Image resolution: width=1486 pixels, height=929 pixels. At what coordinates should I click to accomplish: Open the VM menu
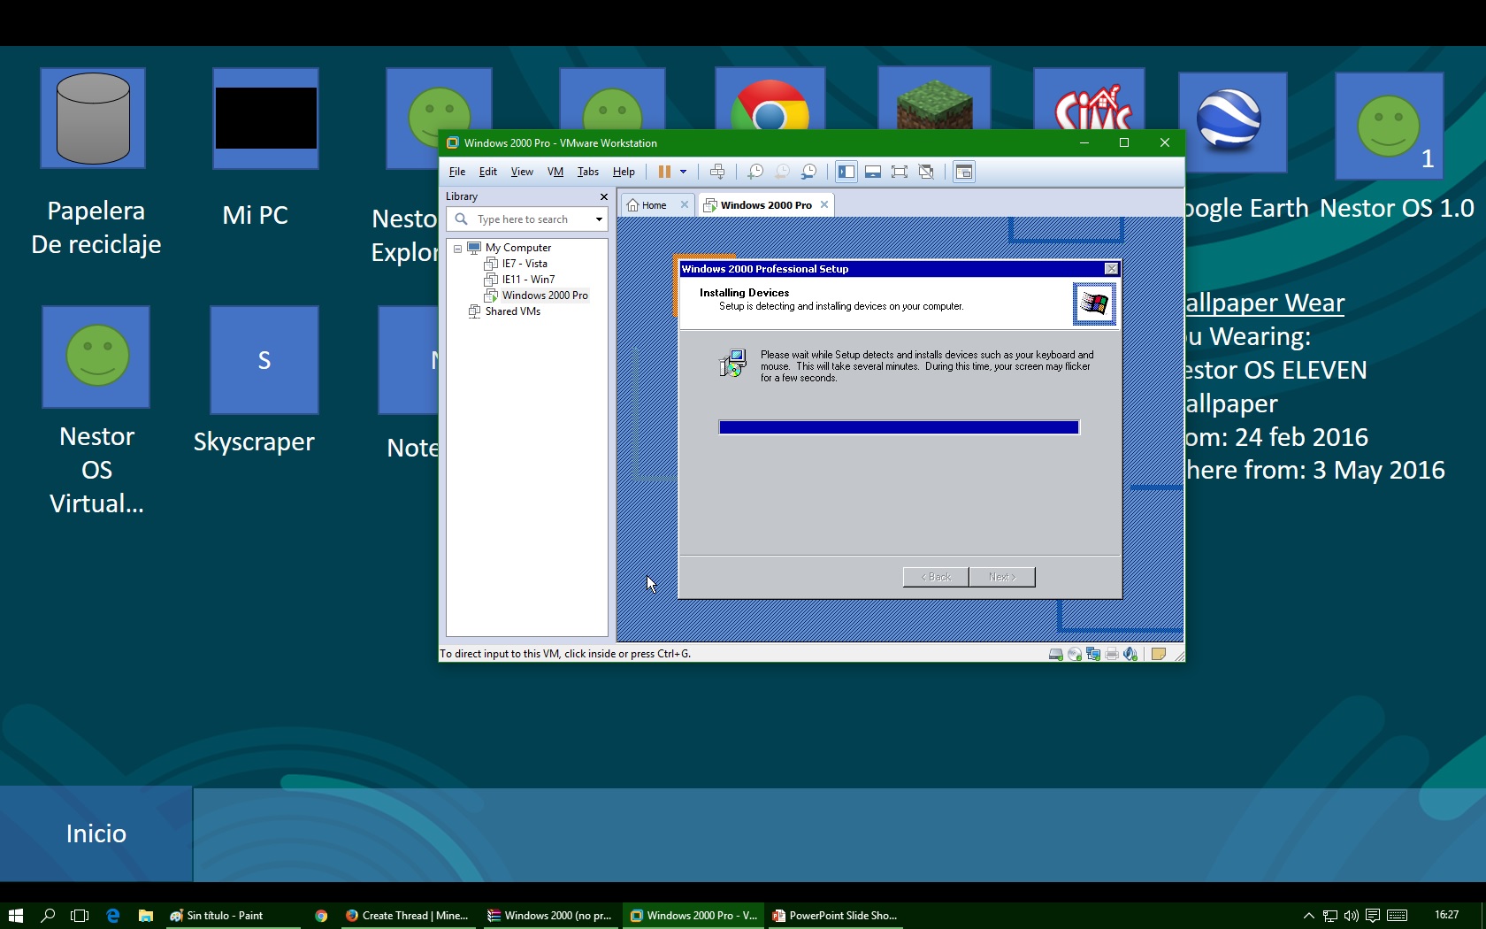555,172
